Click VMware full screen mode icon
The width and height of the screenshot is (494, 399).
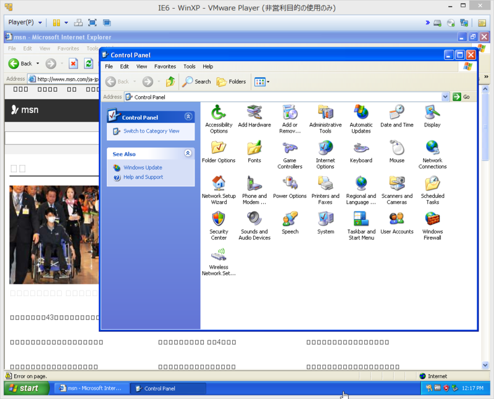click(x=92, y=23)
